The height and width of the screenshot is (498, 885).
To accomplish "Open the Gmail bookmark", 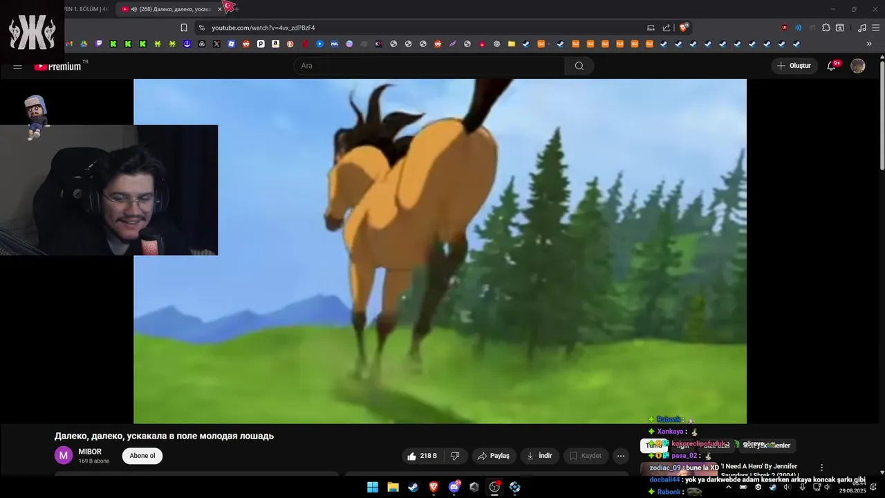I will [69, 44].
